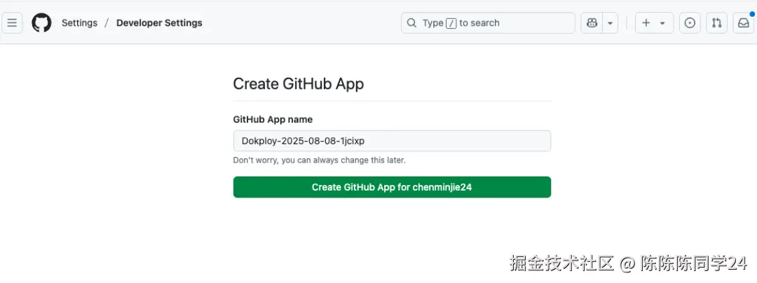Open the Issues icon in header
This screenshot has height=283, width=757.
690,23
